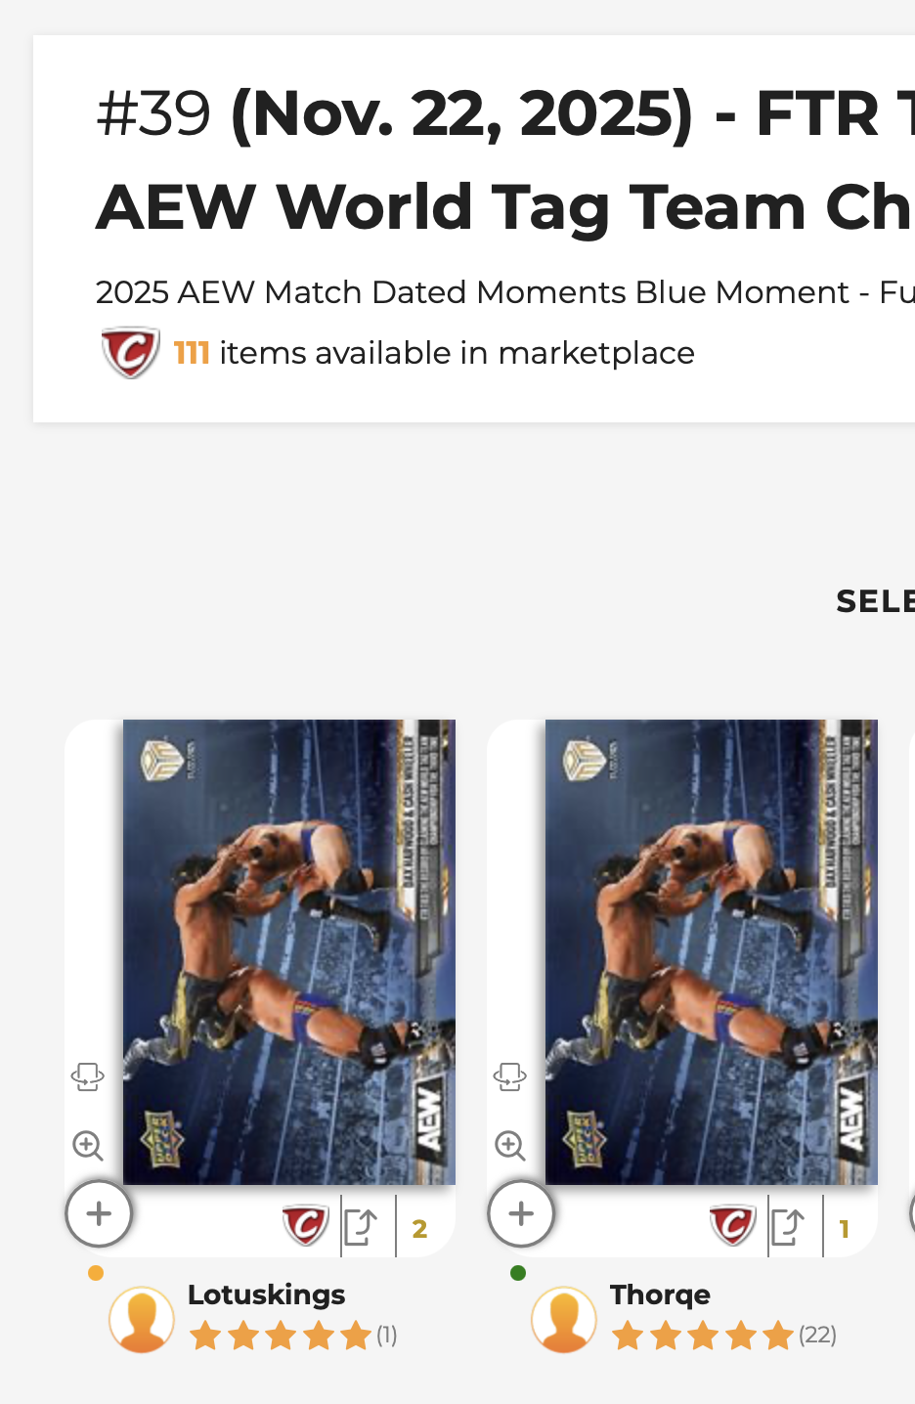Zoom into the Thorqe card image

(x=510, y=1145)
